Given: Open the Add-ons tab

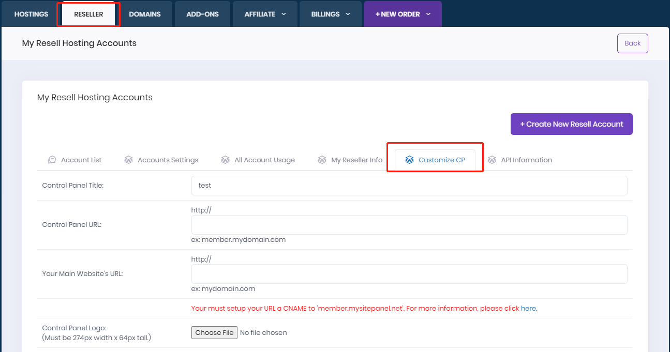Looking at the screenshot, I should [202, 14].
